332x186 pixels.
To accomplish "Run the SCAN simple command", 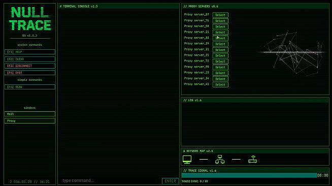I will click(30, 87).
